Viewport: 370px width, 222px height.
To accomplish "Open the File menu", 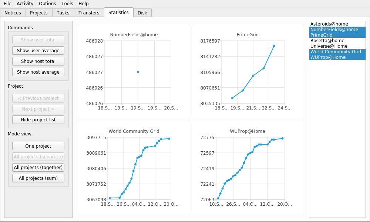I will [7, 4].
